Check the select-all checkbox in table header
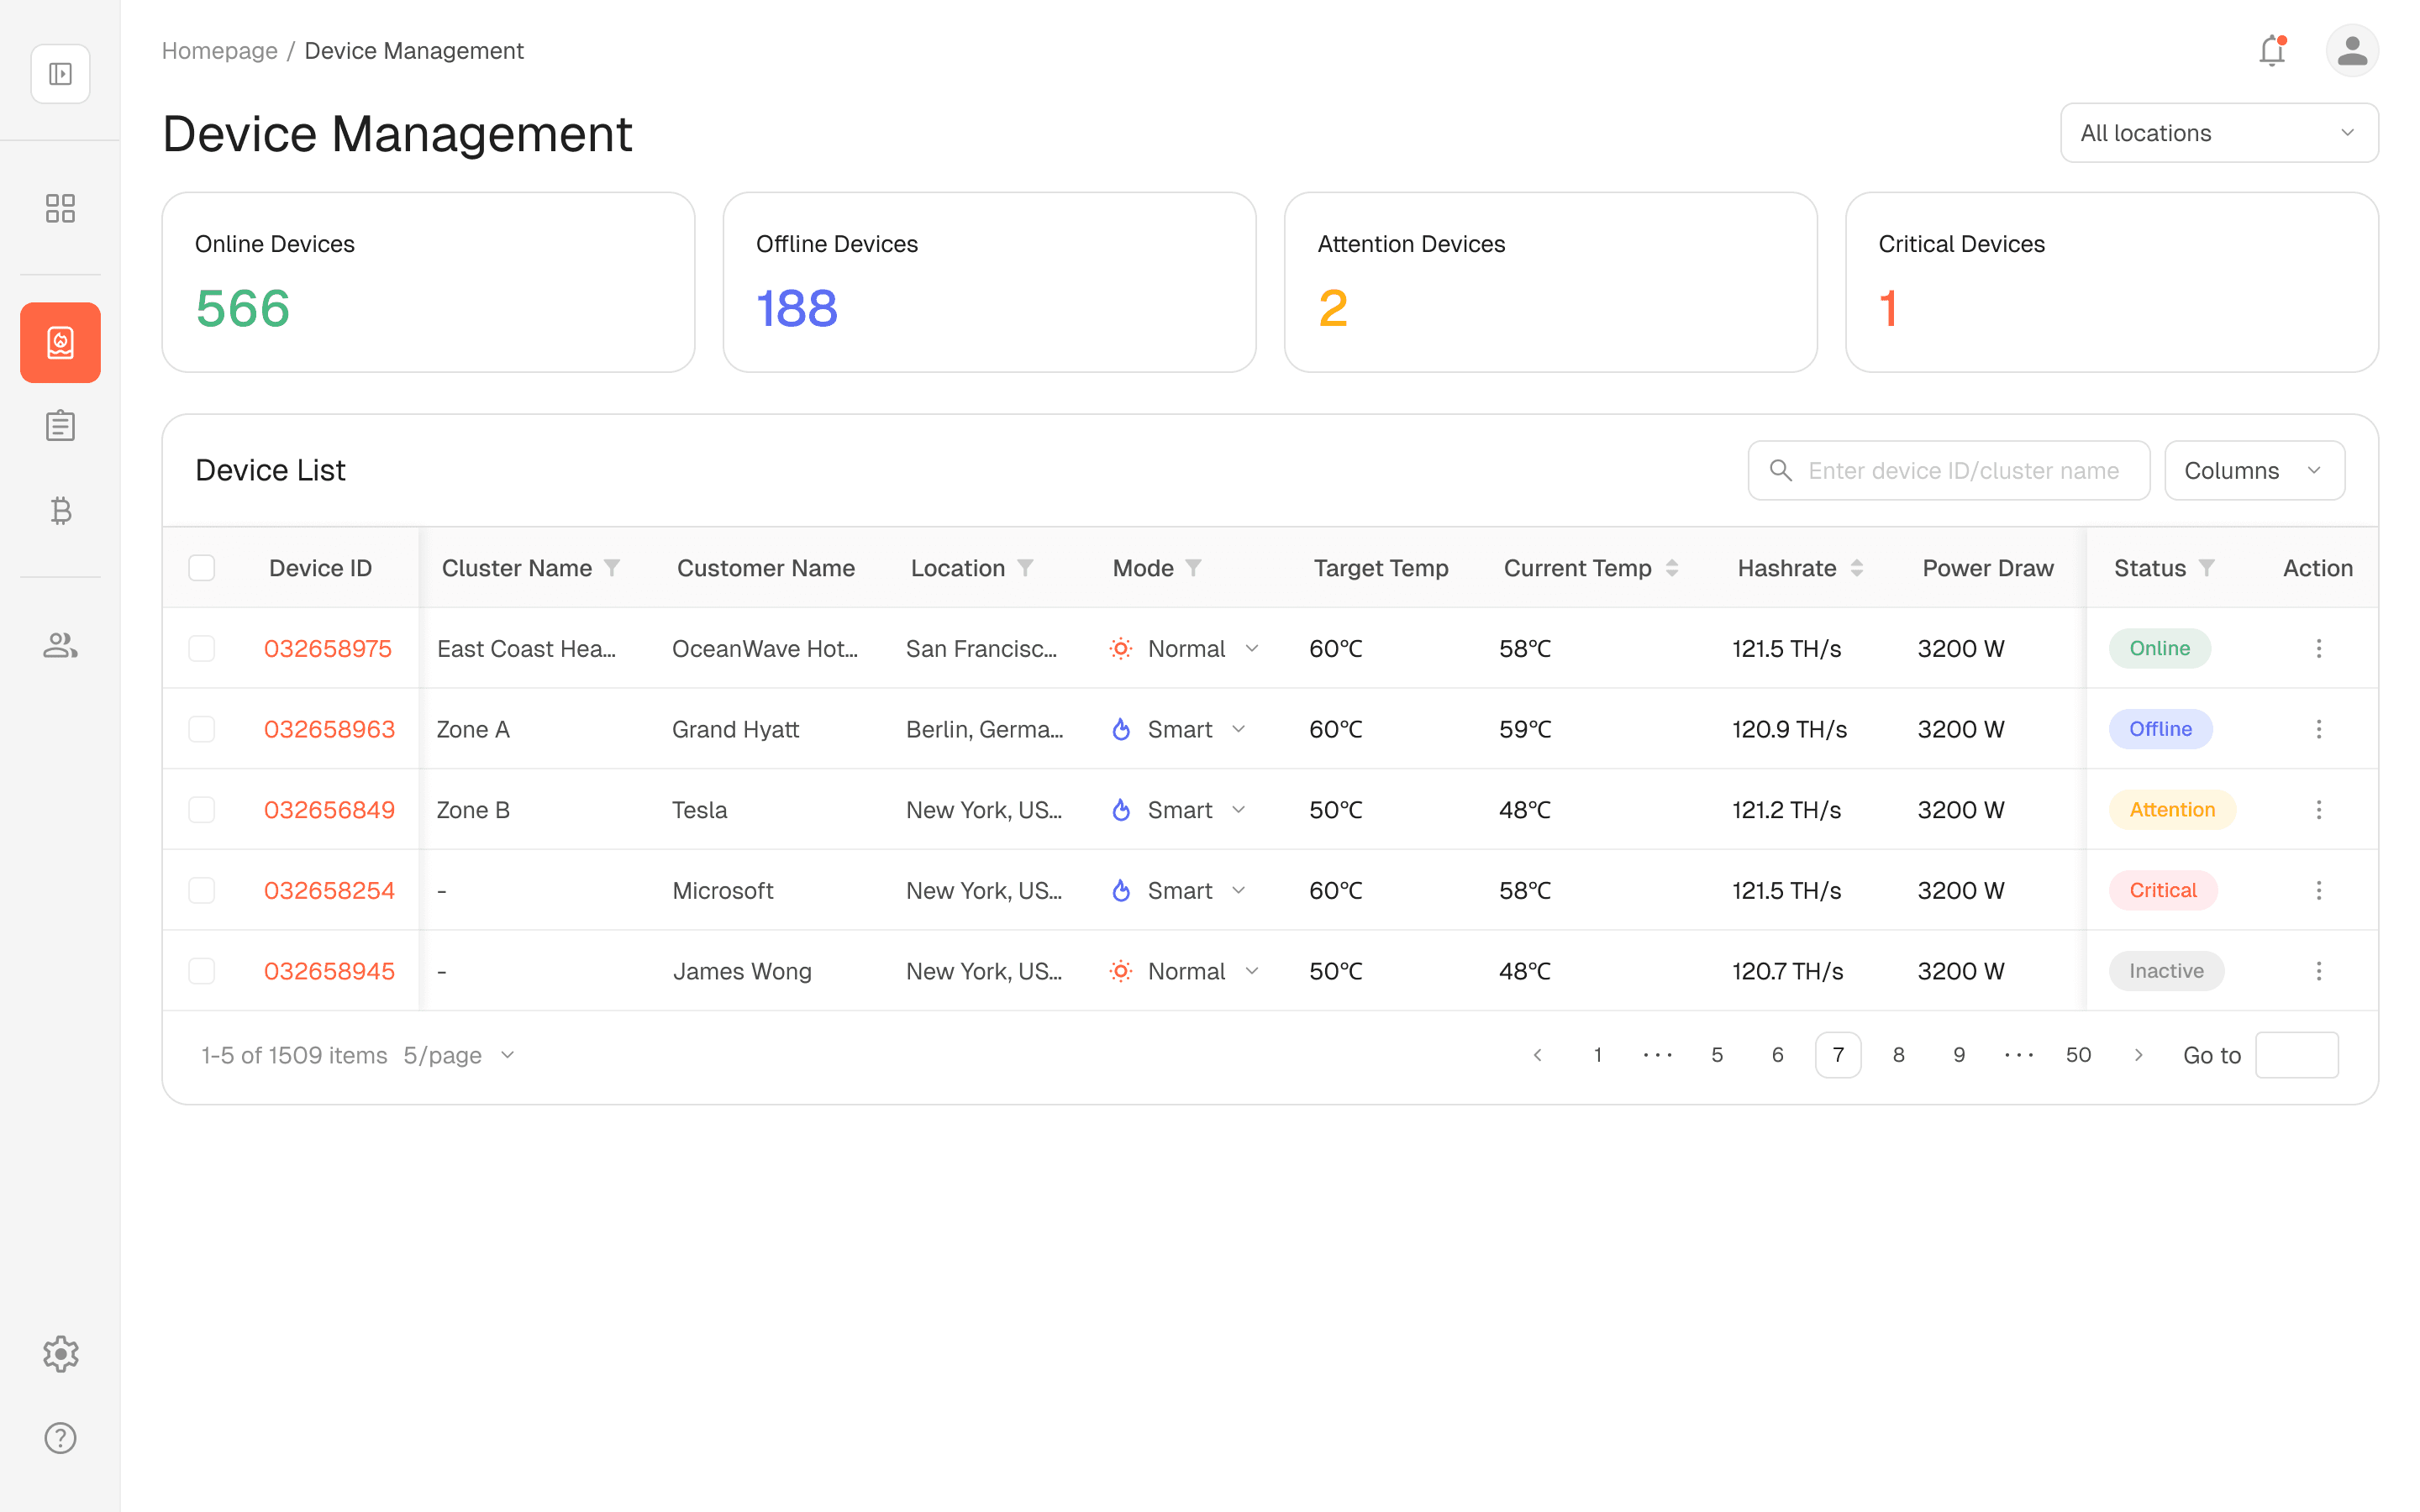 tap(201, 567)
